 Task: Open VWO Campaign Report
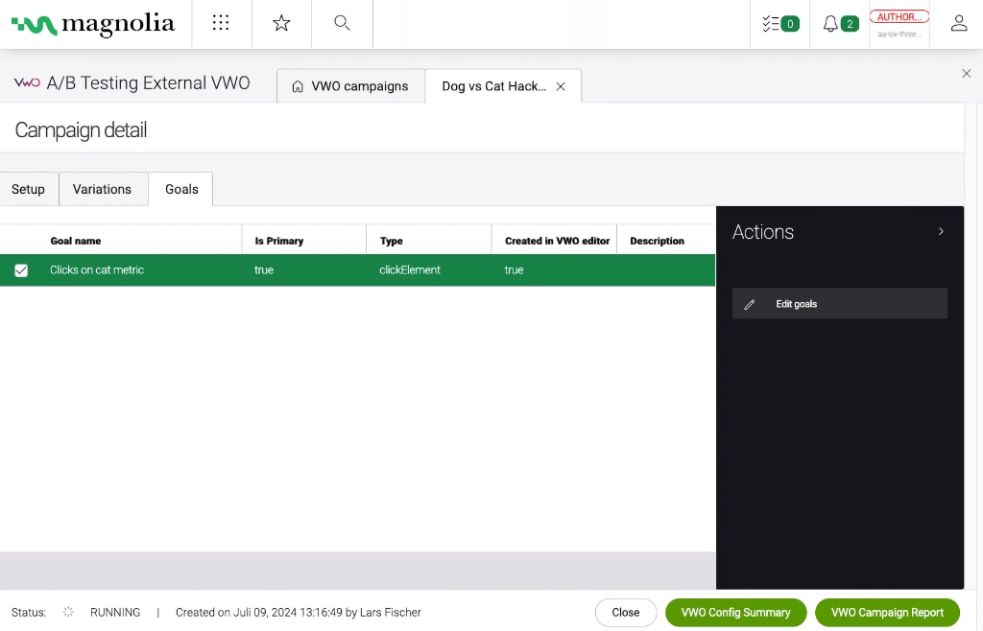[x=887, y=612]
